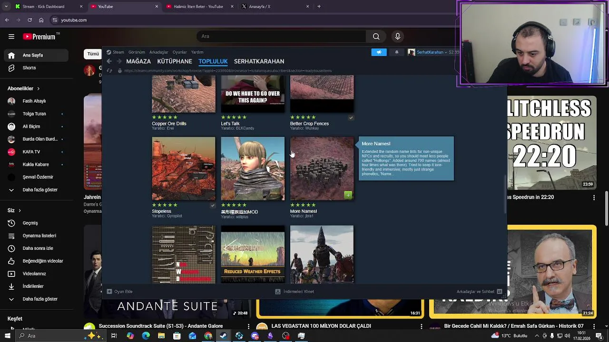This screenshot has height=342, width=609.
Task: Open Fatih Altaylı channel subscription
Action: (36, 101)
